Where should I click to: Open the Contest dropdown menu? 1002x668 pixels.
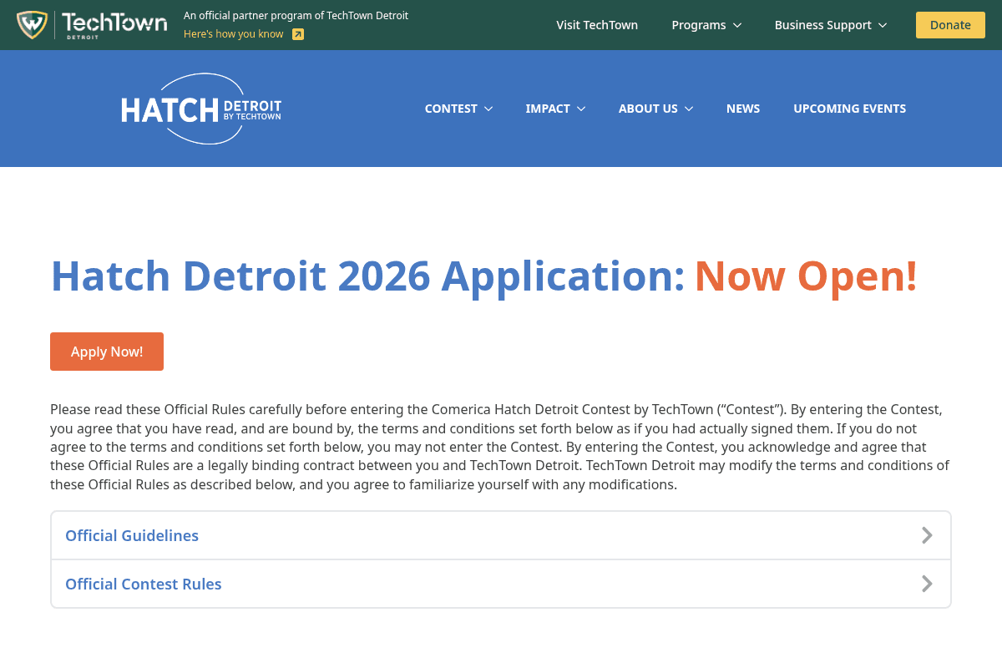click(458, 109)
